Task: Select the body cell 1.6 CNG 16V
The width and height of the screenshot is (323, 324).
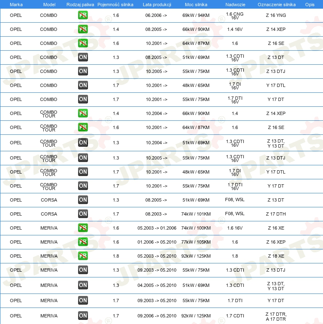Action: click(x=235, y=16)
